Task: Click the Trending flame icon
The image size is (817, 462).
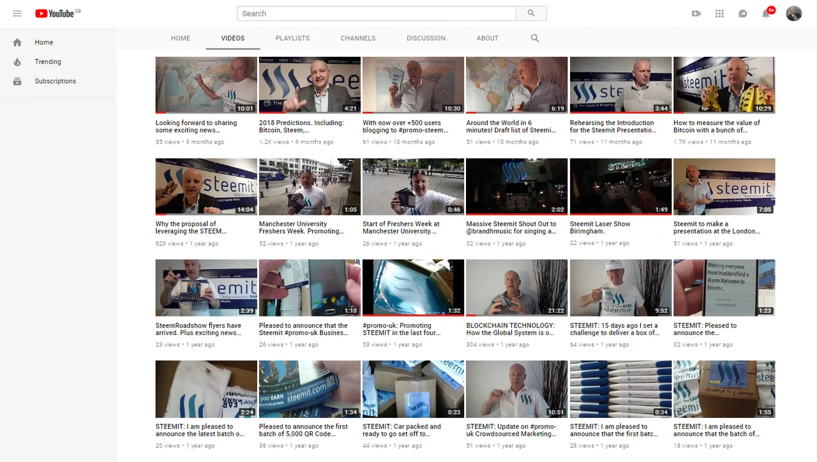Action: [x=17, y=62]
